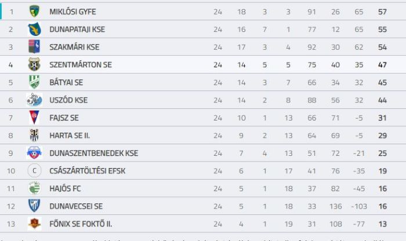Click the DUNASZENTBENEDEK KSE name

pyautogui.click(x=94, y=153)
